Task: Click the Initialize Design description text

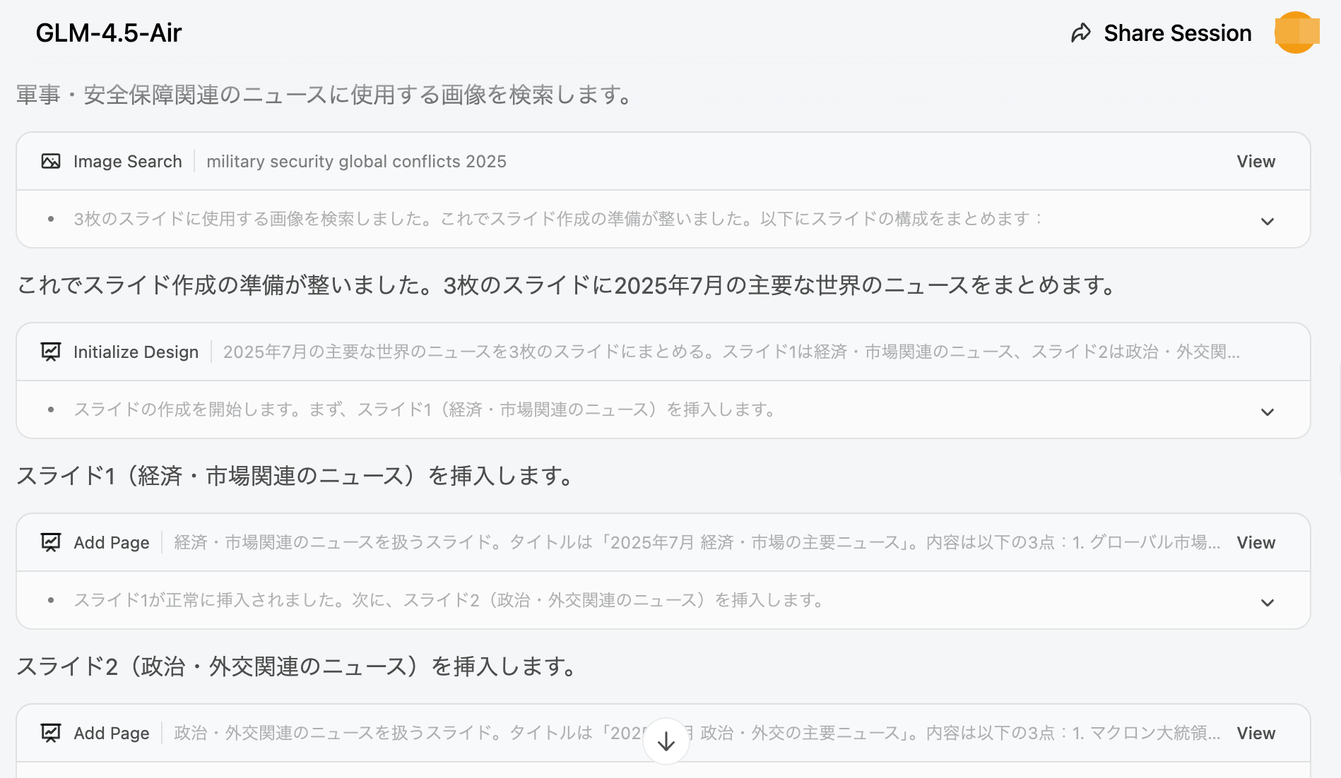Action: [x=731, y=352]
